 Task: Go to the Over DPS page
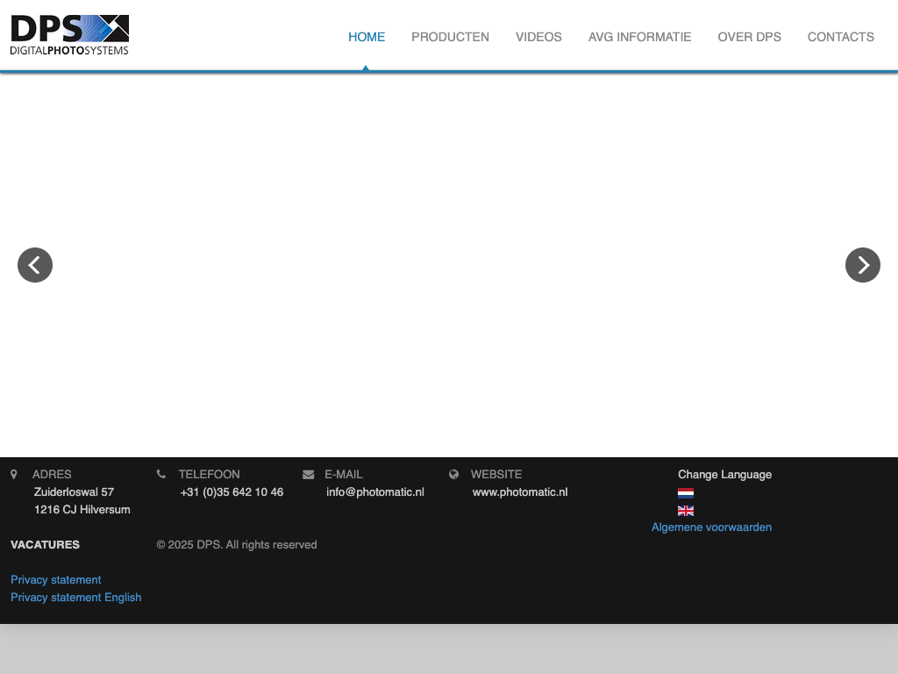coord(749,37)
